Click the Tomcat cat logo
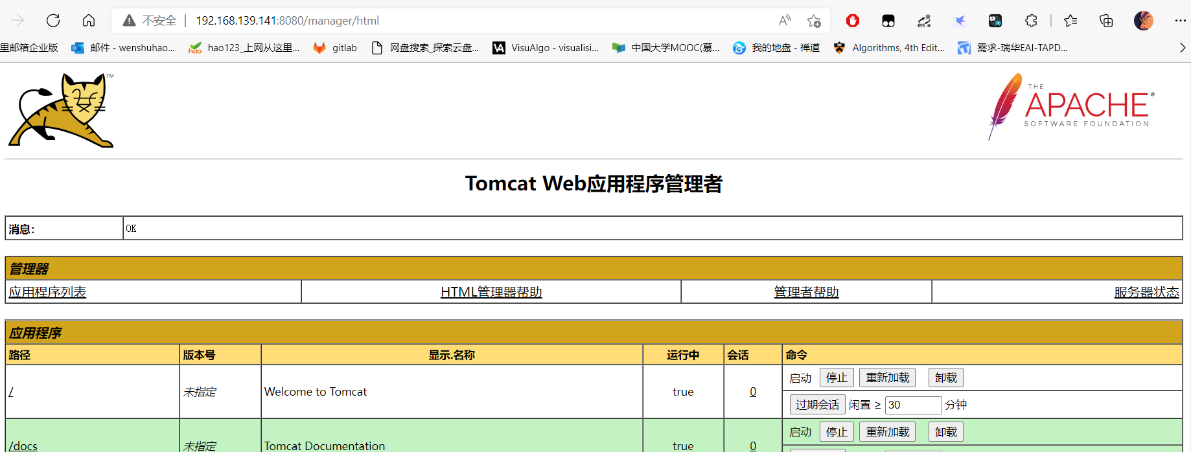This screenshot has height=452, width=1191. coord(62,110)
